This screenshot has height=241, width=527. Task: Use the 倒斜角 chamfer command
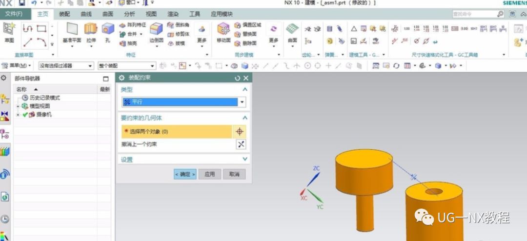coord(178,25)
